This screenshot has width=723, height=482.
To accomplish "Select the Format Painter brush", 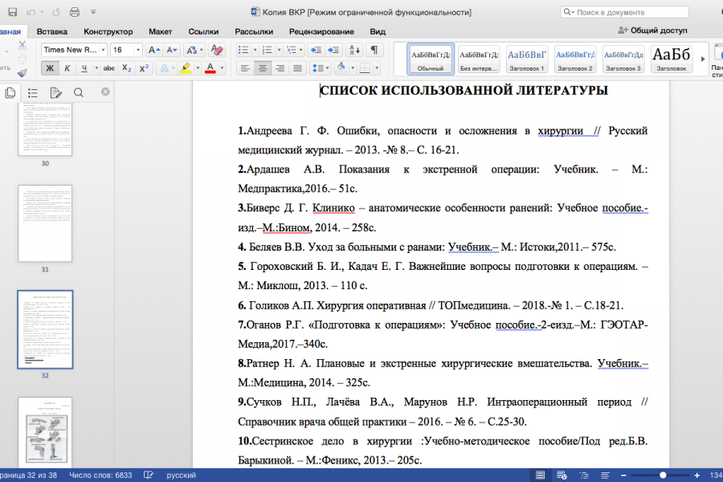I will (22, 71).
